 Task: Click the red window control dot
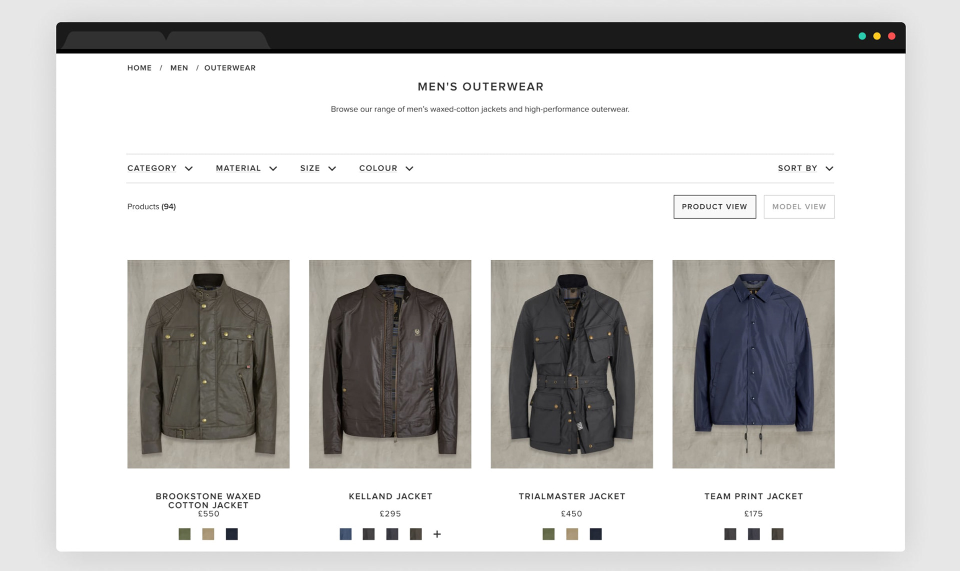point(891,36)
